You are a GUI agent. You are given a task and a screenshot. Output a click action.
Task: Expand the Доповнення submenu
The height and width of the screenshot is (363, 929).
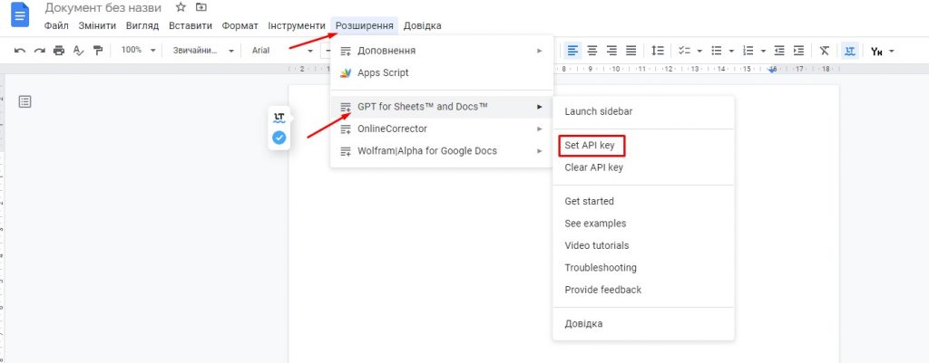442,51
